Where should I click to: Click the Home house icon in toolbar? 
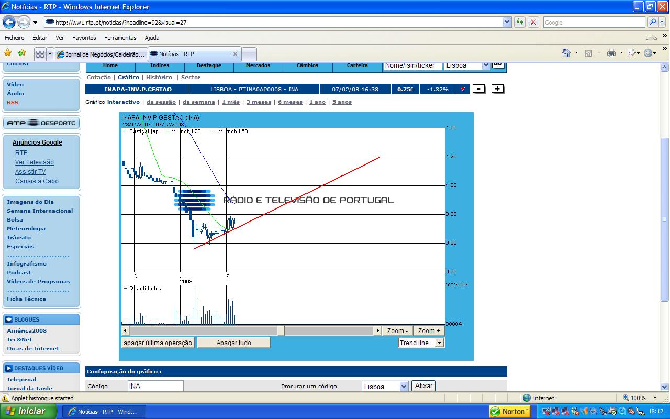(566, 53)
